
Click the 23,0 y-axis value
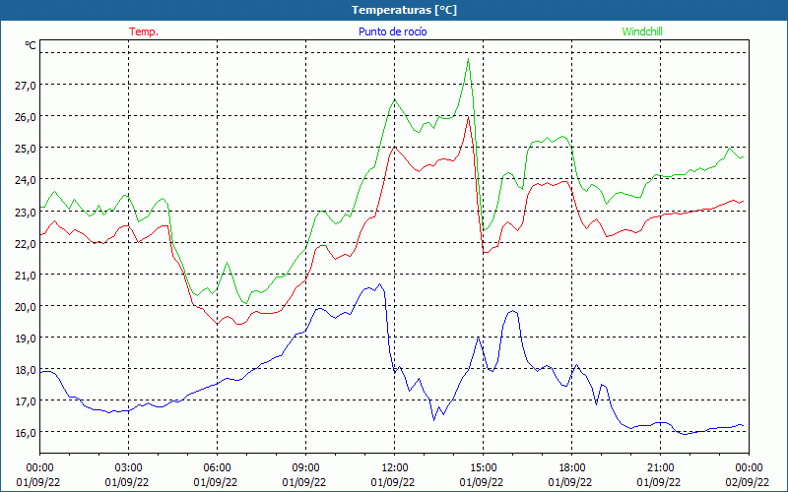click(26, 212)
